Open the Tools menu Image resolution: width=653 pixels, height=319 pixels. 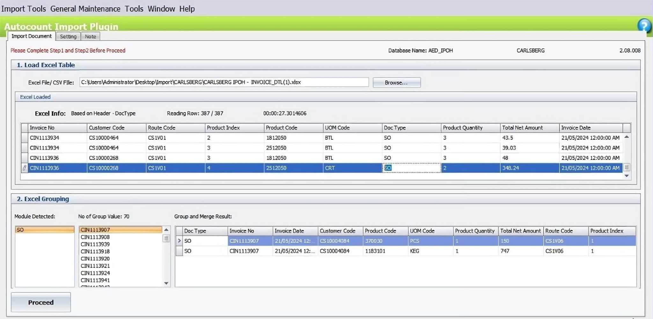(134, 9)
